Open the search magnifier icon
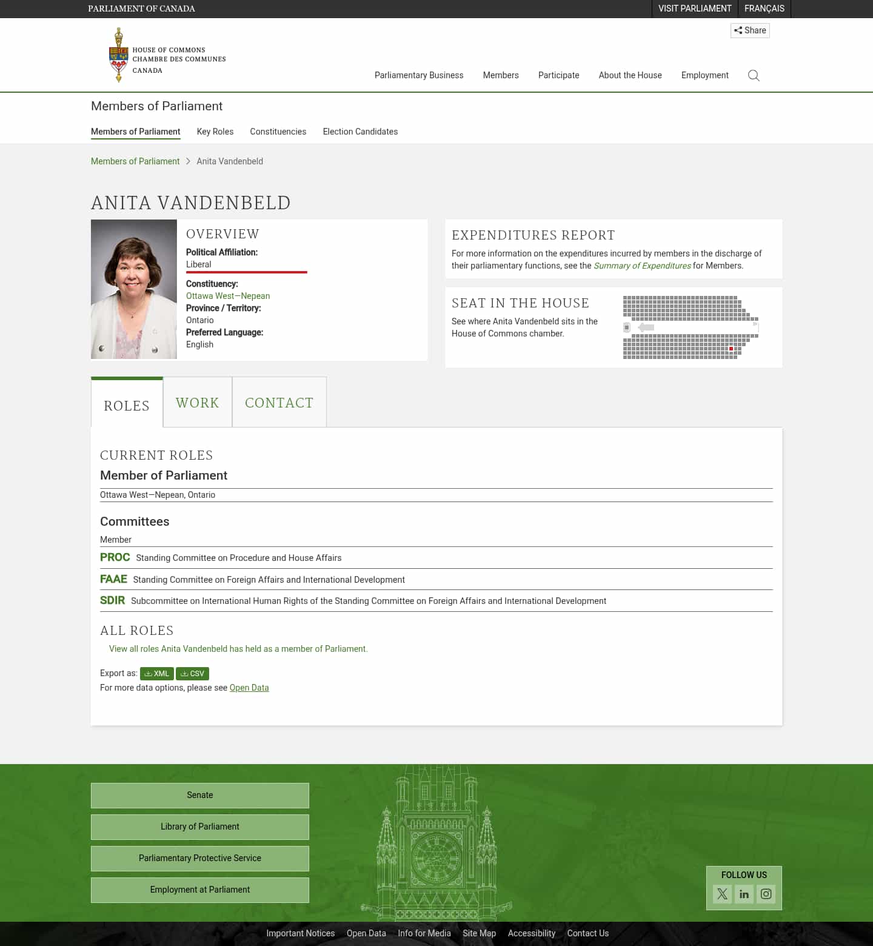873x946 pixels. click(754, 75)
